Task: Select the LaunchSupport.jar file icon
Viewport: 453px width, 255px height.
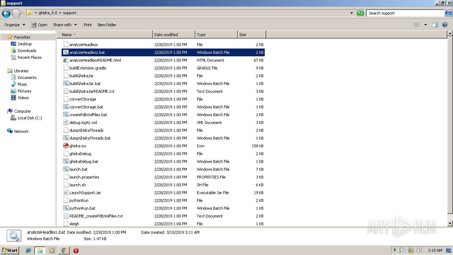Action: (x=65, y=193)
